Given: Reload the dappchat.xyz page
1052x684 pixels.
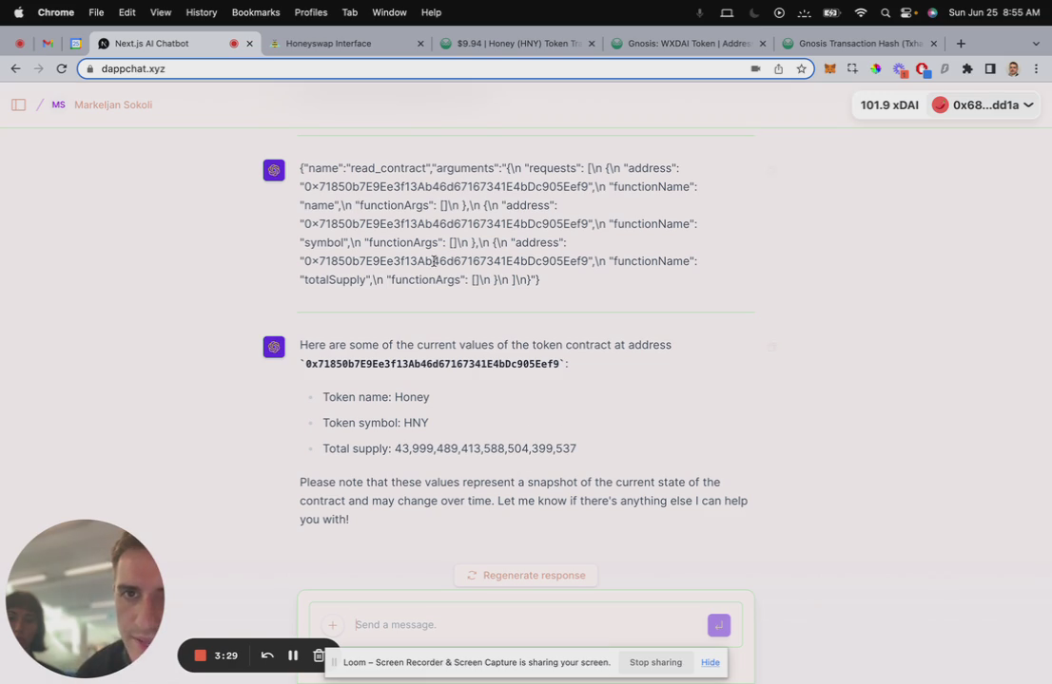Looking at the screenshot, I should (x=62, y=69).
